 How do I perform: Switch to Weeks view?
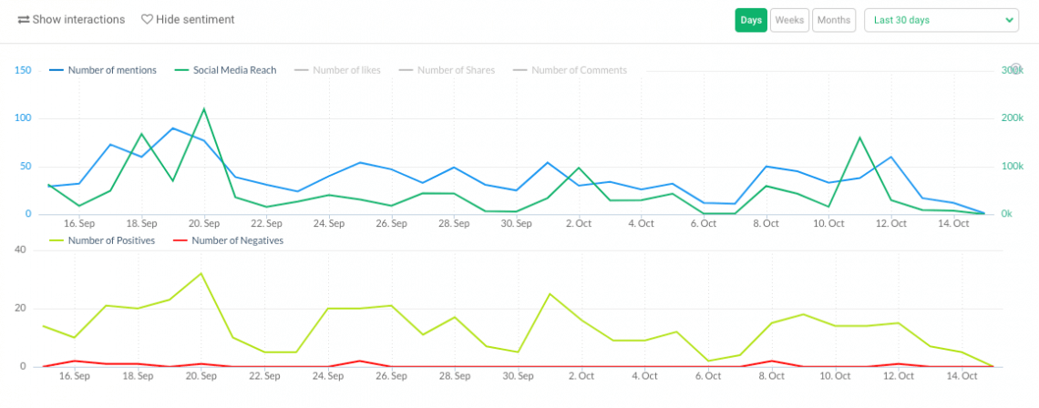pos(789,19)
